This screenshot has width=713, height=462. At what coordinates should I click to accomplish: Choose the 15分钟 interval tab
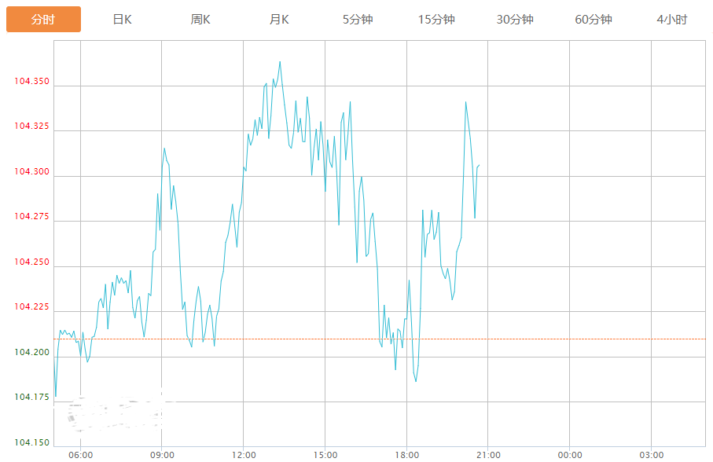point(436,20)
